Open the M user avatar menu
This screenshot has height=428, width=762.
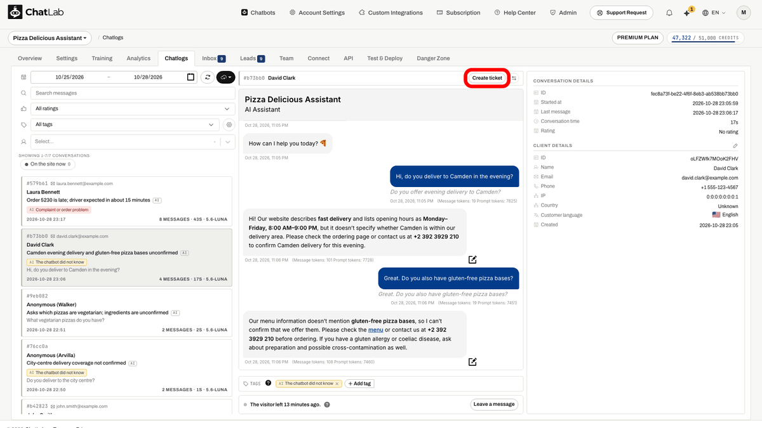click(x=744, y=13)
